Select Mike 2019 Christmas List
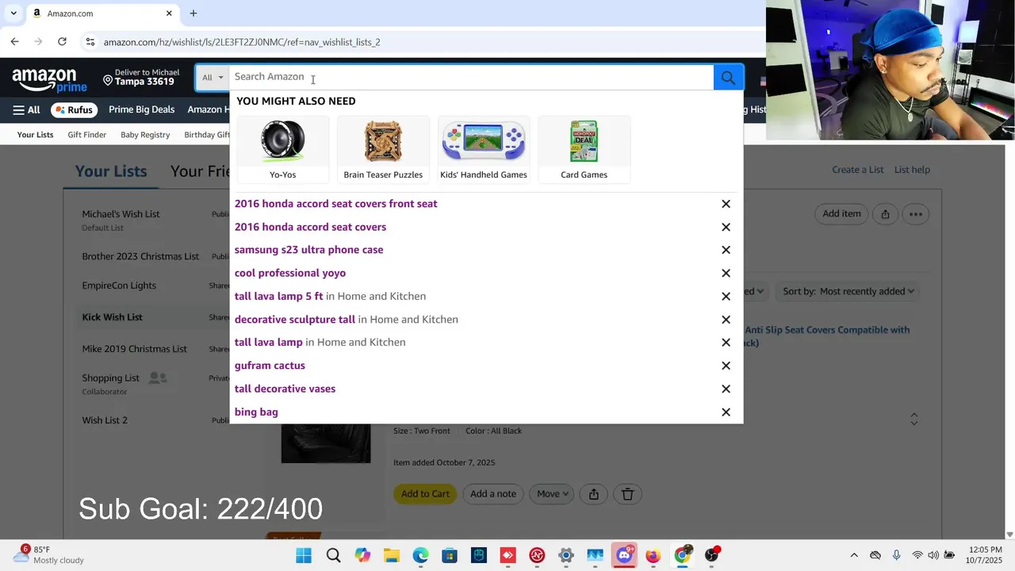Viewport: 1015px width, 571px height. (x=134, y=349)
